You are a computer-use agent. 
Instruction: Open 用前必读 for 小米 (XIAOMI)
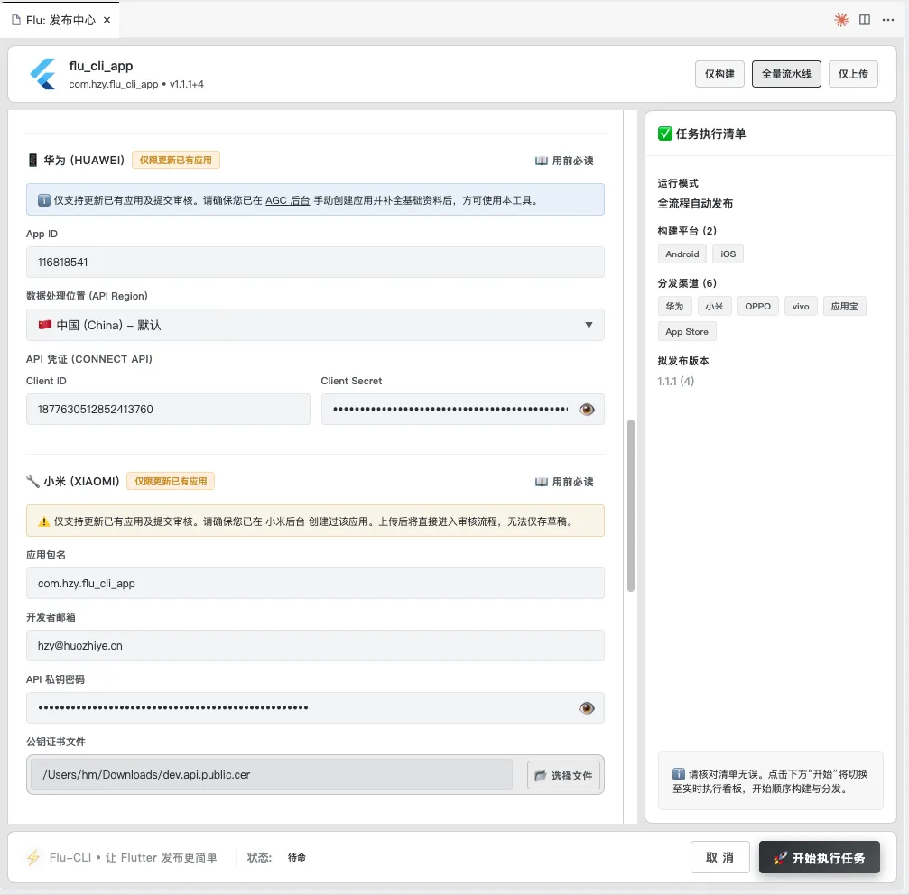click(564, 482)
